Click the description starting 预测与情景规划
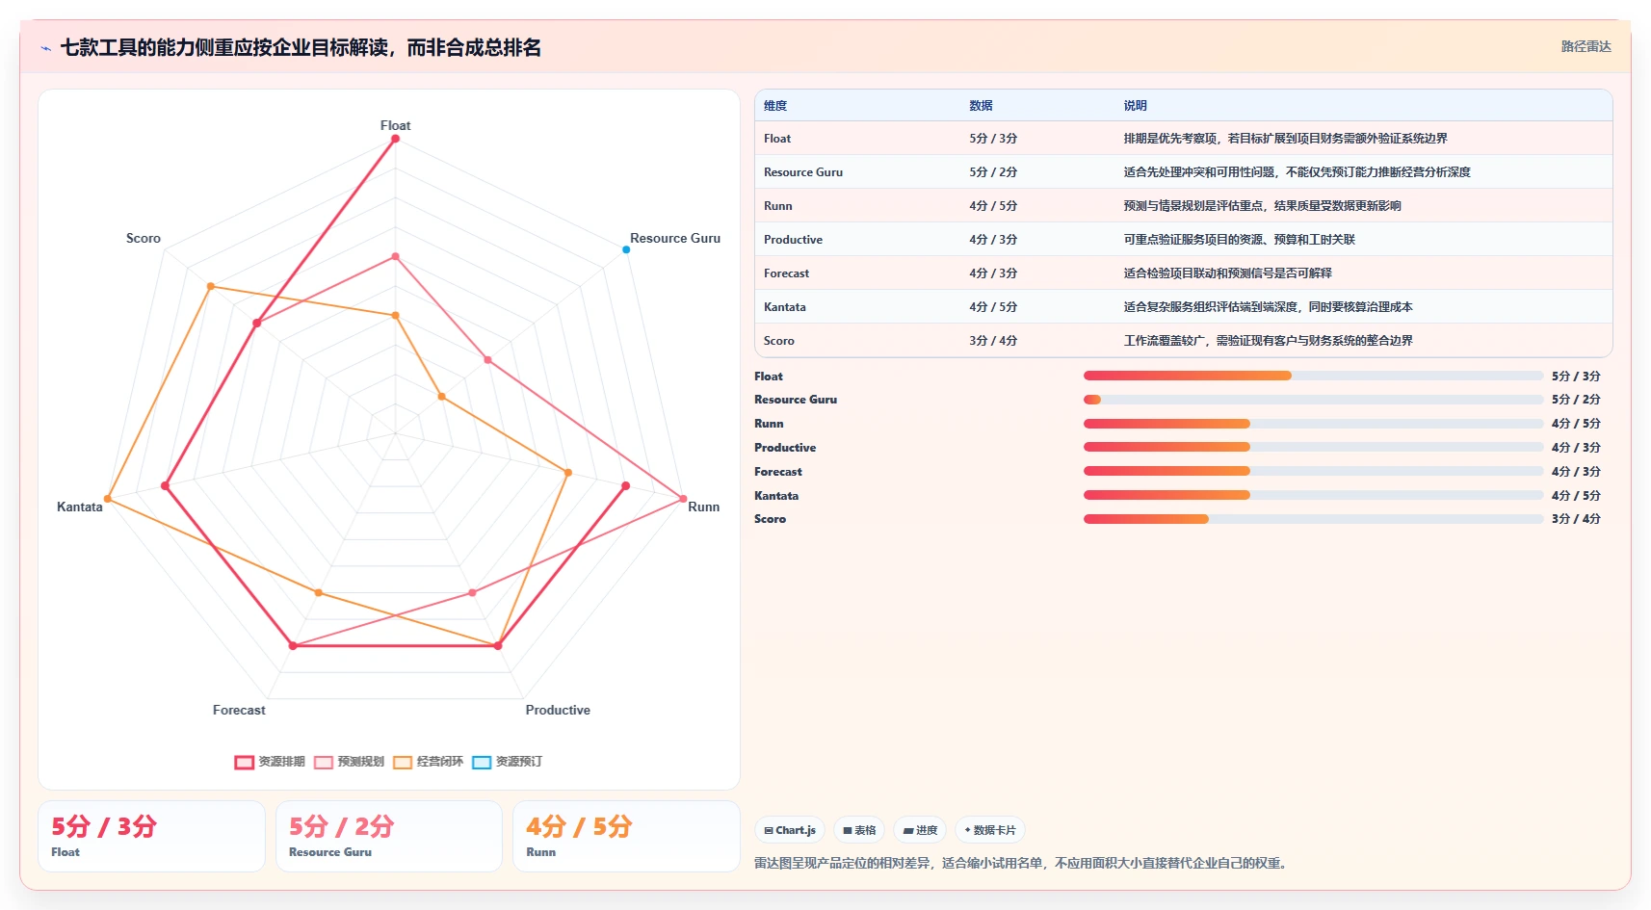 click(x=1262, y=206)
